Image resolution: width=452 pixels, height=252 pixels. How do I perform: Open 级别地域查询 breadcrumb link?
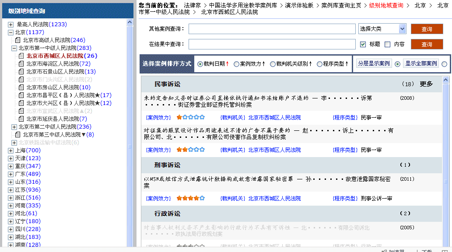click(386, 6)
